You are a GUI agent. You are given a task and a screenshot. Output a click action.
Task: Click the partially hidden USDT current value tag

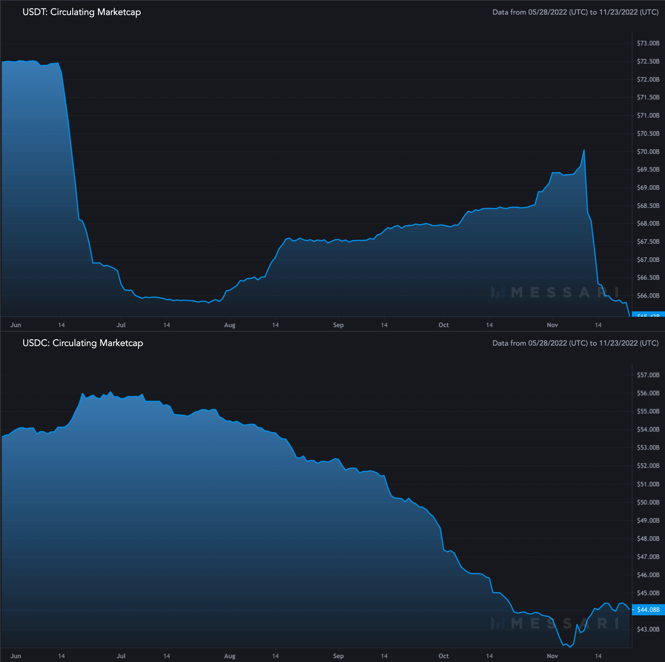tap(648, 314)
